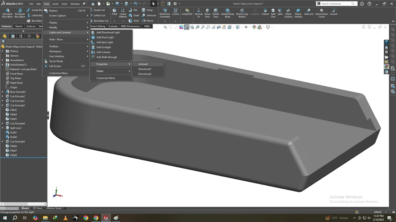
Task: Click the Add Directional Light option
Action: point(108,32)
